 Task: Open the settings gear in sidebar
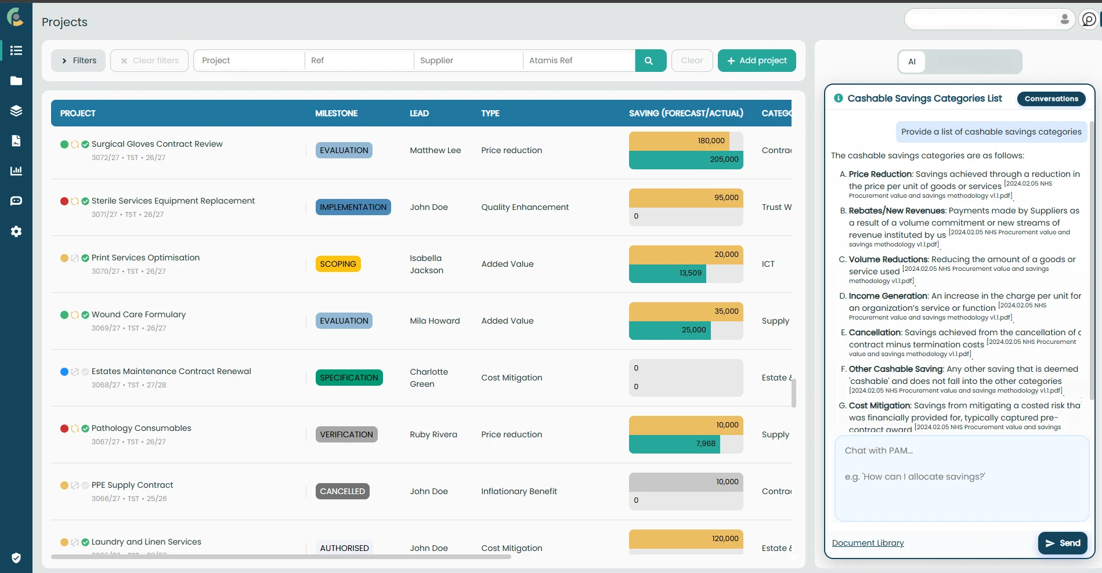(x=16, y=231)
